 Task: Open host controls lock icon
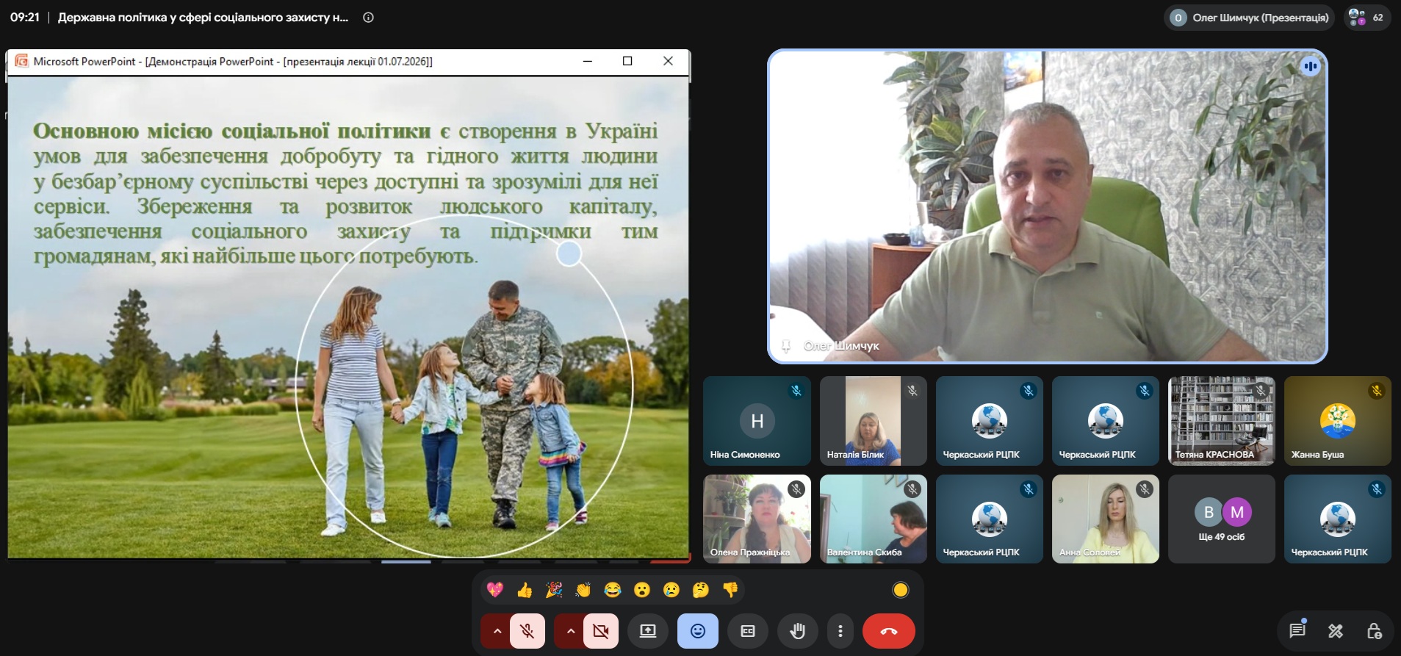pos(1374,630)
